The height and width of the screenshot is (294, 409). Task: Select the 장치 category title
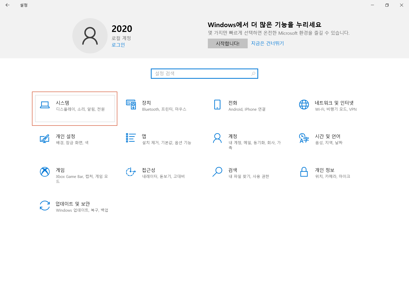coord(146,103)
